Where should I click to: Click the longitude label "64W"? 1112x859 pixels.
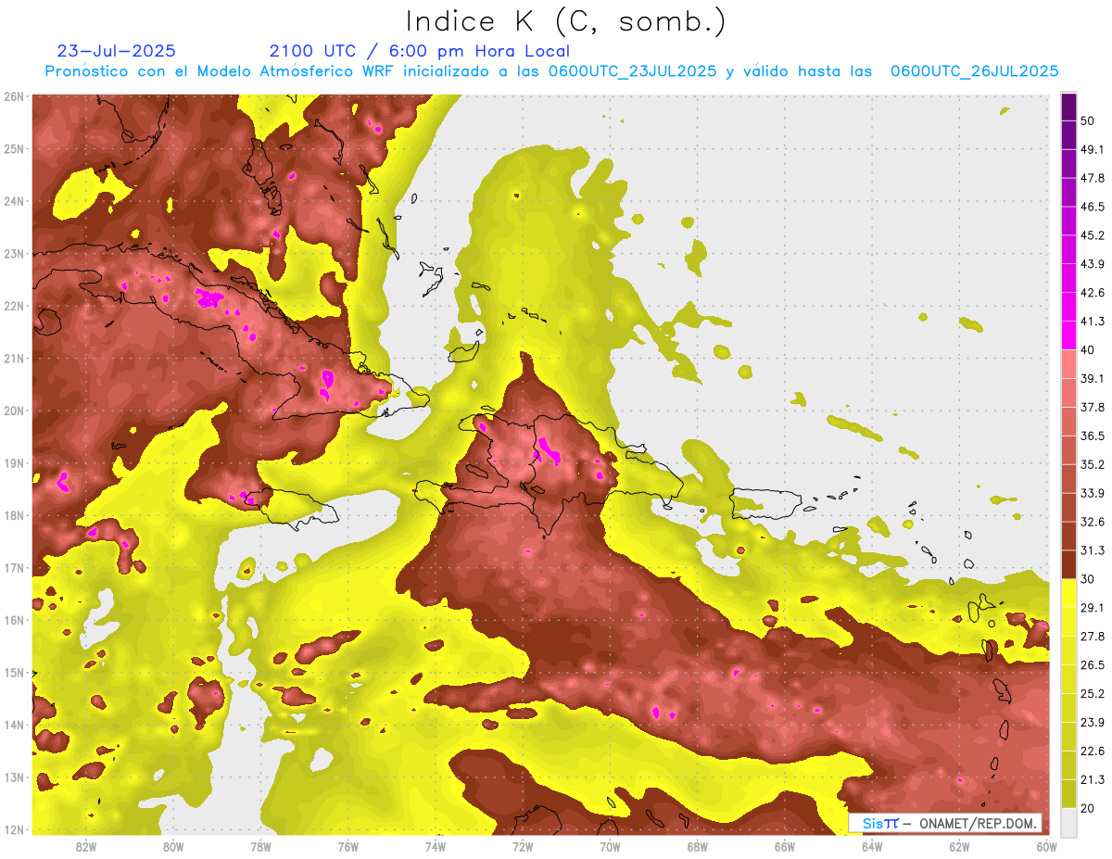(872, 846)
